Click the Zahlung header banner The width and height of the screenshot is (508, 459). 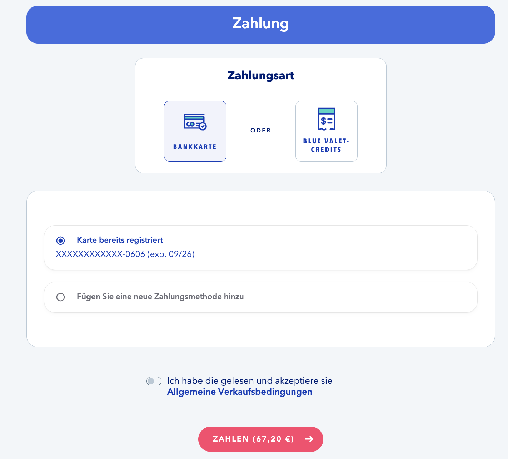261,25
